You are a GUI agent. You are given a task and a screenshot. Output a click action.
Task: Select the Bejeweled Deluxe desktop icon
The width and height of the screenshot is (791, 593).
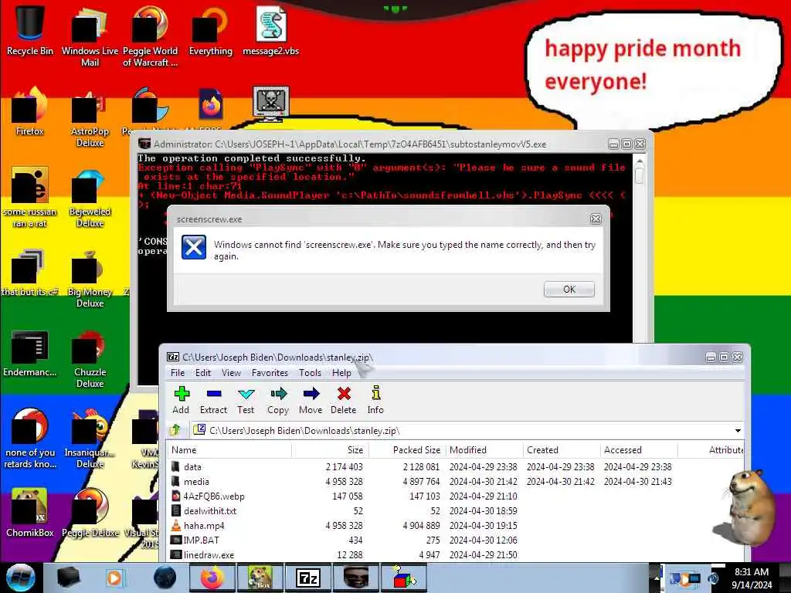click(90, 198)
